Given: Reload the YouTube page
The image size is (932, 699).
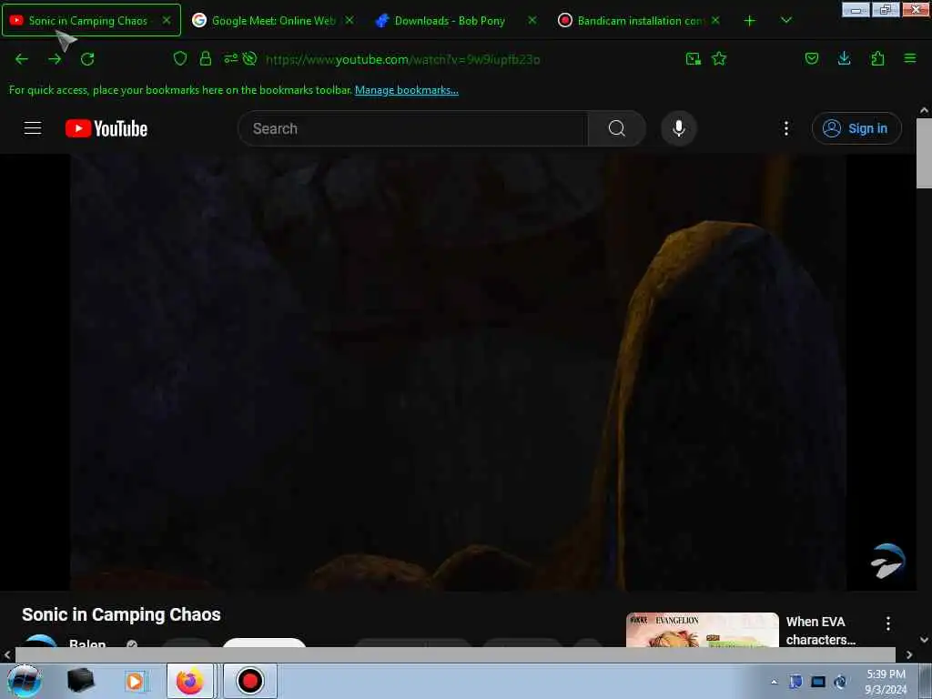Looking at the screenshot, I should click(87, 59).
